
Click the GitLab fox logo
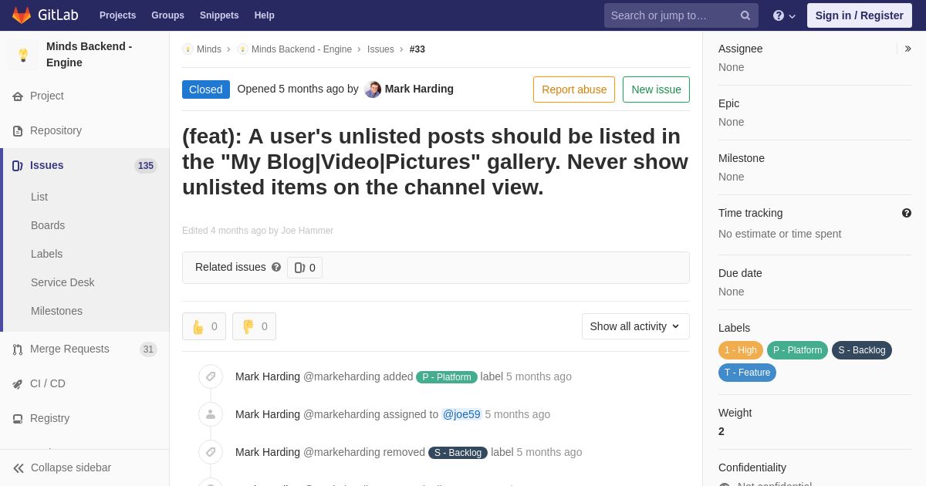pyautogui.click(x=22, y=15)
